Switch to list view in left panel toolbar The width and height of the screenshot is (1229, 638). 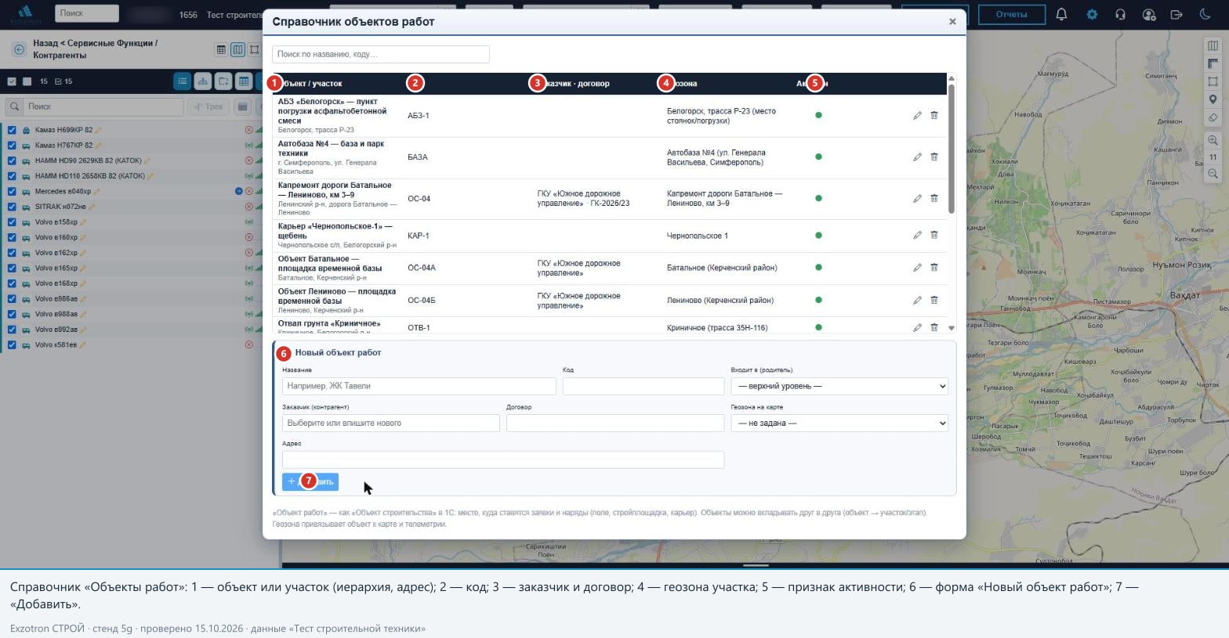coord(183,81)
